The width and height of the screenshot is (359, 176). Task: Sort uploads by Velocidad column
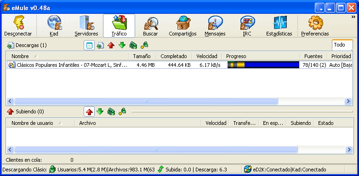click(216, 123)
